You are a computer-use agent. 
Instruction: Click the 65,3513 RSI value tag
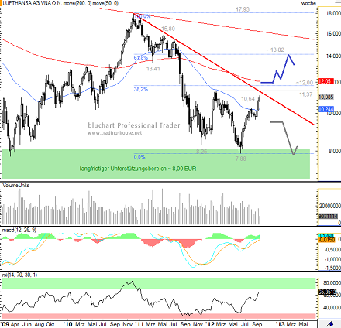327,292
